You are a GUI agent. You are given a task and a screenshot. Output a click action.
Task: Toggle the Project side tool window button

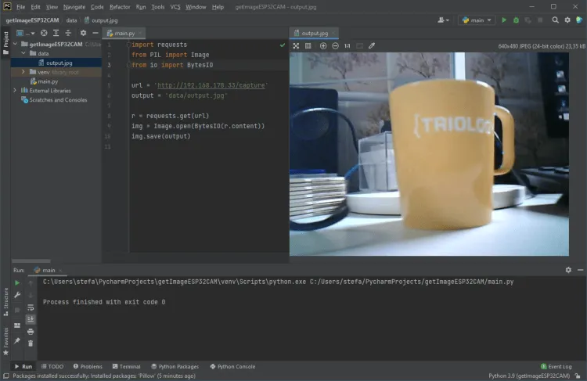click(5, 43)
